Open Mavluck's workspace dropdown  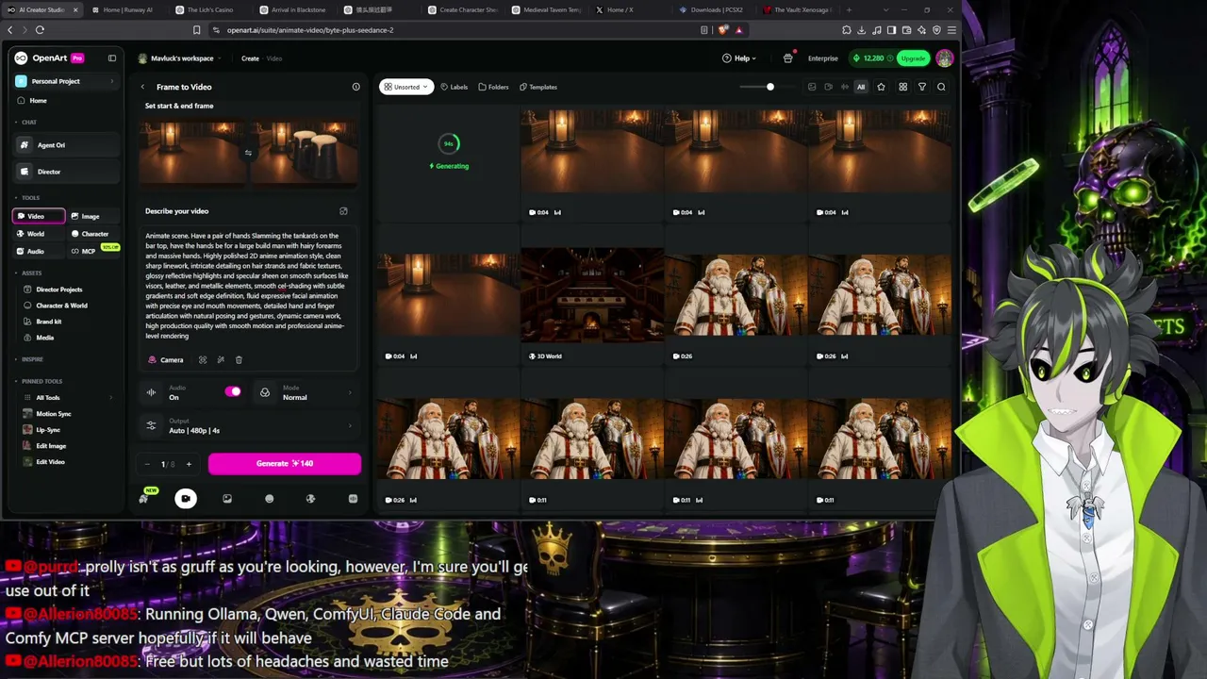(179, 58)
